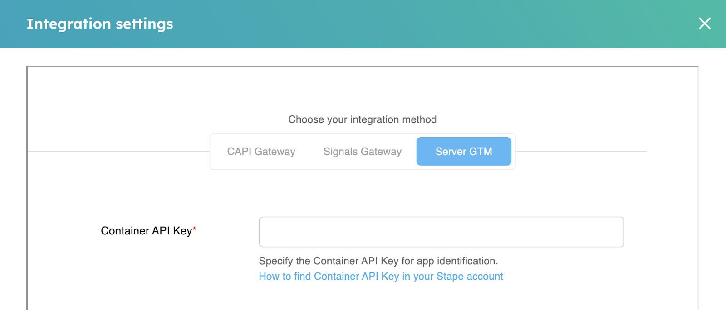Focus the Container API Key input field
This screenshot has height=310, width=726.
point(441,232)
